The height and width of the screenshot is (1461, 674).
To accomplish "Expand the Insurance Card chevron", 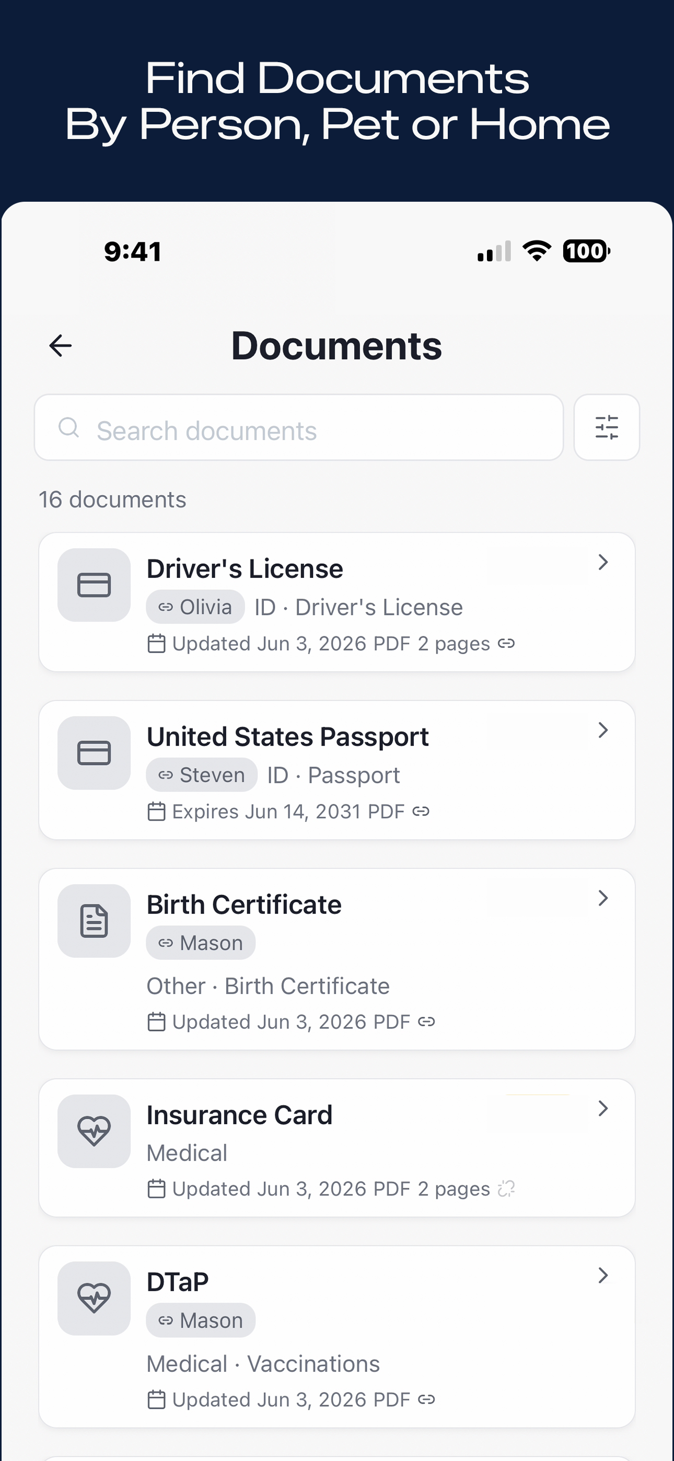I will click(x=603, y=1108).
